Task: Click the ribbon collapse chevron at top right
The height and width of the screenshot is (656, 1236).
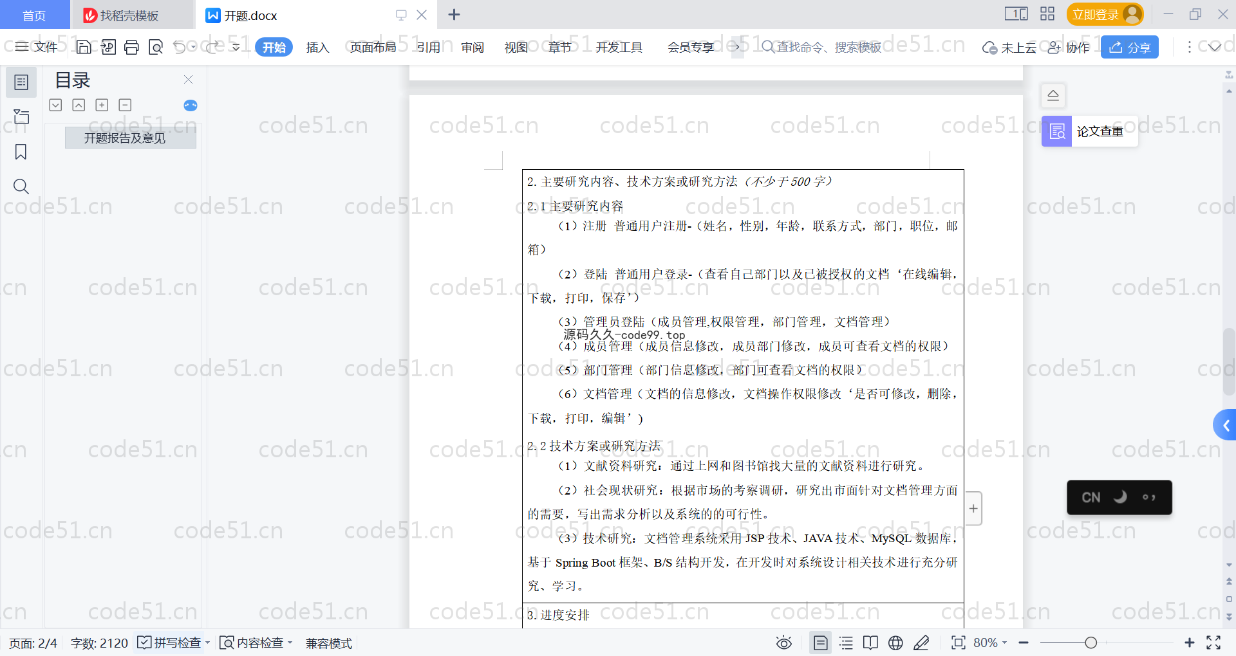Action: point(1215,47)
